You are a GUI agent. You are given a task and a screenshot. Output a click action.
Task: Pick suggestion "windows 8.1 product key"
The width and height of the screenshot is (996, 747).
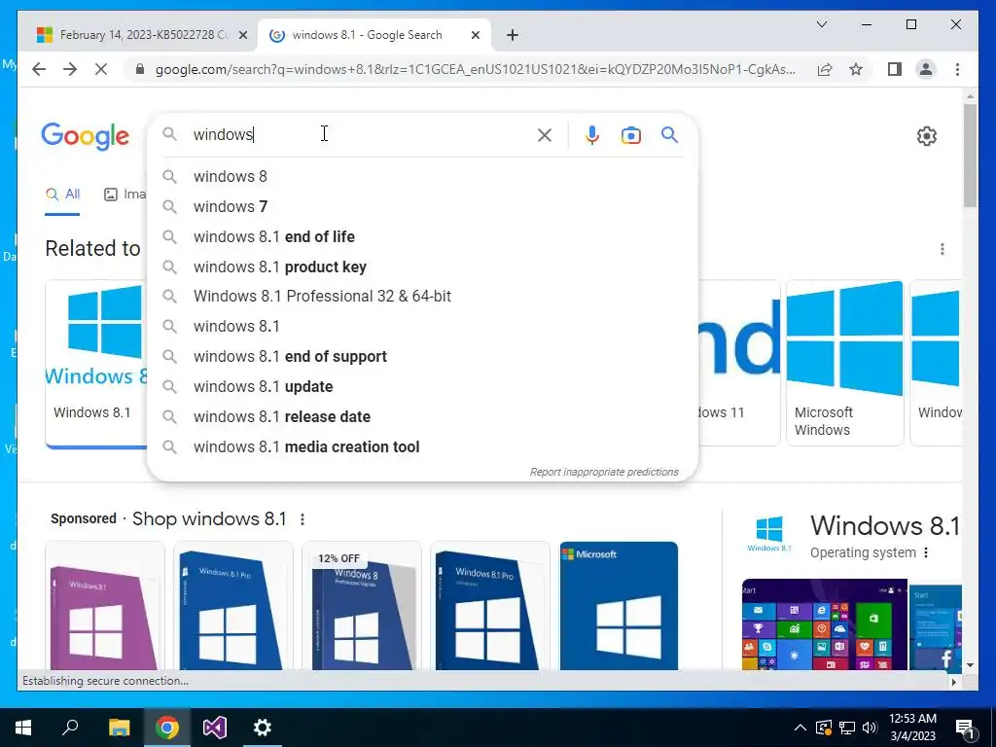[422, 267]
